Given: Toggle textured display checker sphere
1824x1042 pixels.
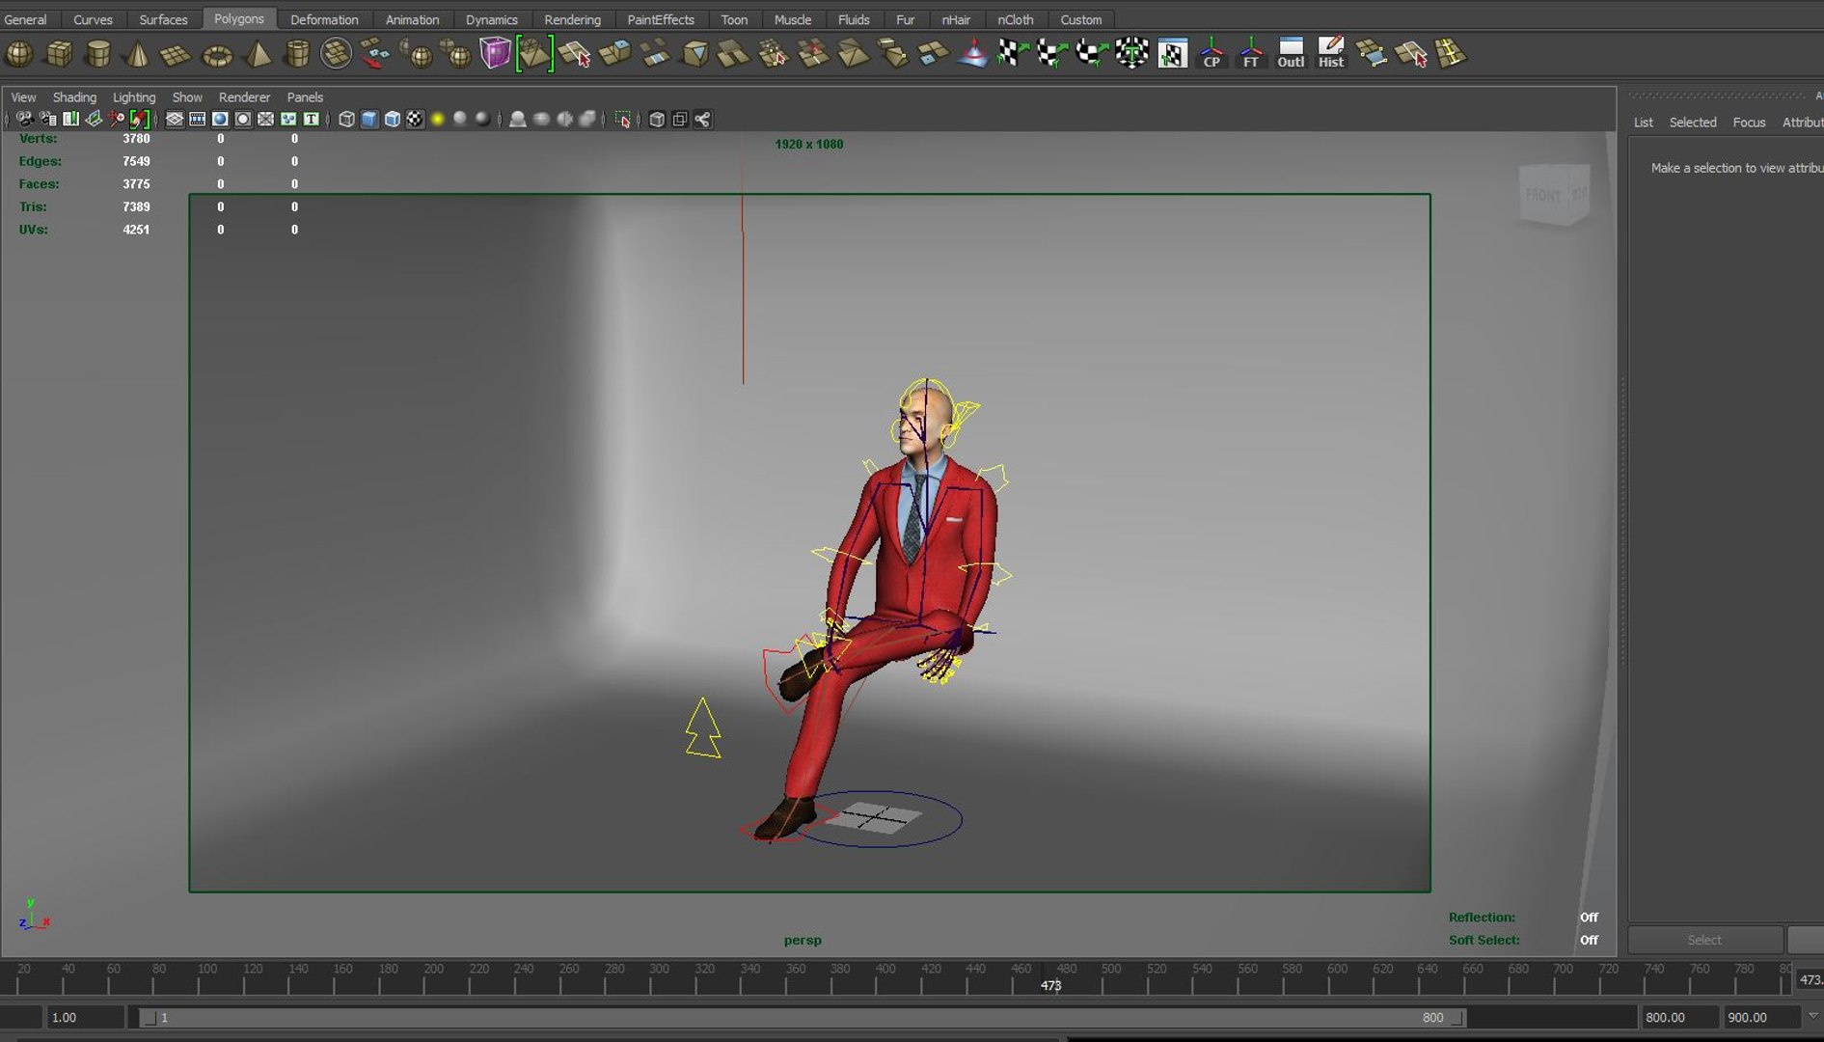Looking at the screenshot, I should click(x=415, y=120).
